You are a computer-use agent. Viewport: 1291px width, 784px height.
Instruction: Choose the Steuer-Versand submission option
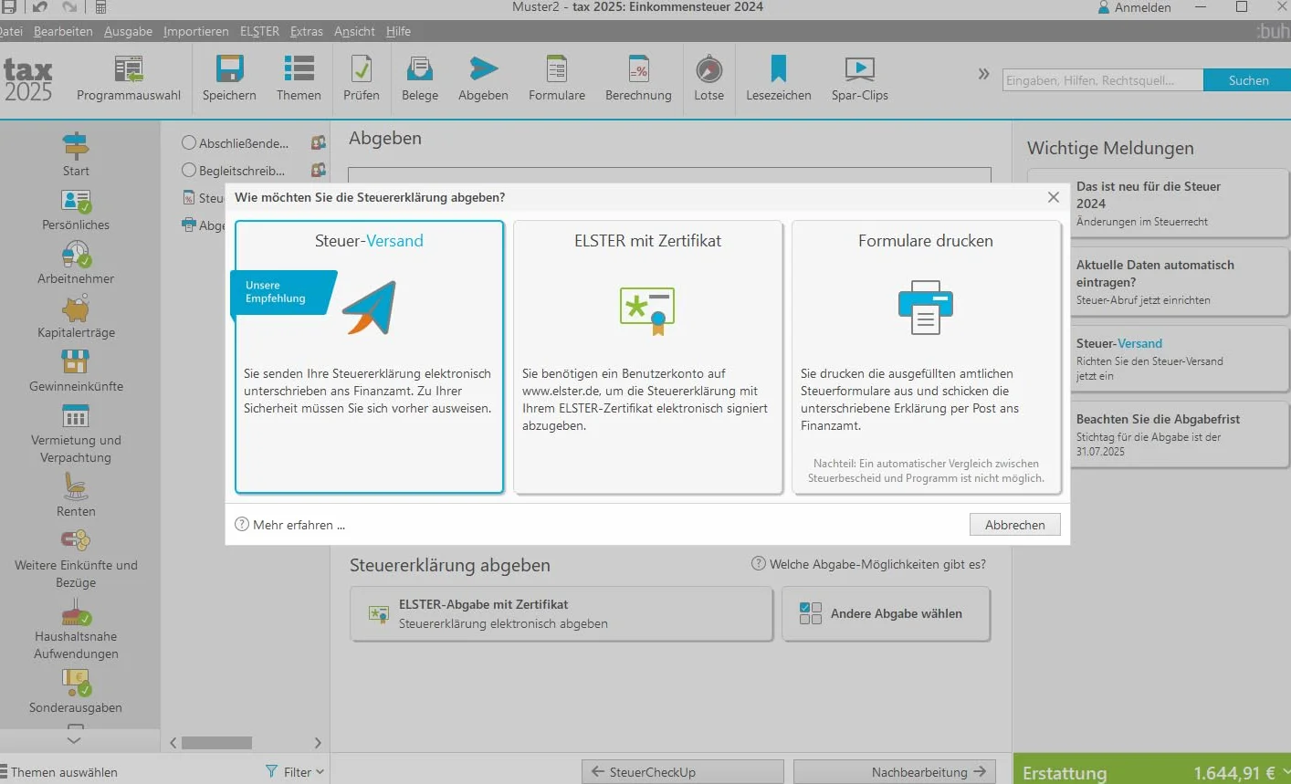[x=369, y=357]
